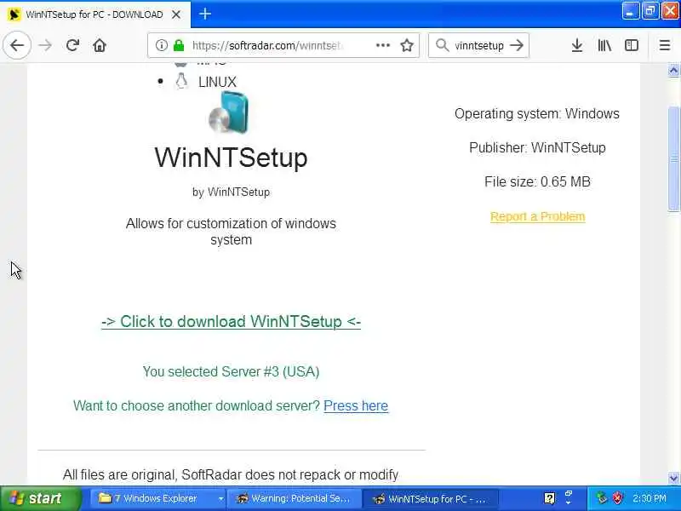The width and height of the screenshot is (681, 511).
Task: Click the LINUX penguin icon
Action: (x=181, y=81)
